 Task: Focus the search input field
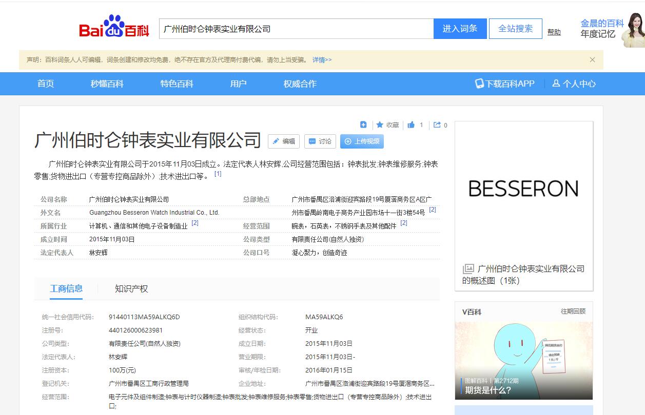coord(297,29)
